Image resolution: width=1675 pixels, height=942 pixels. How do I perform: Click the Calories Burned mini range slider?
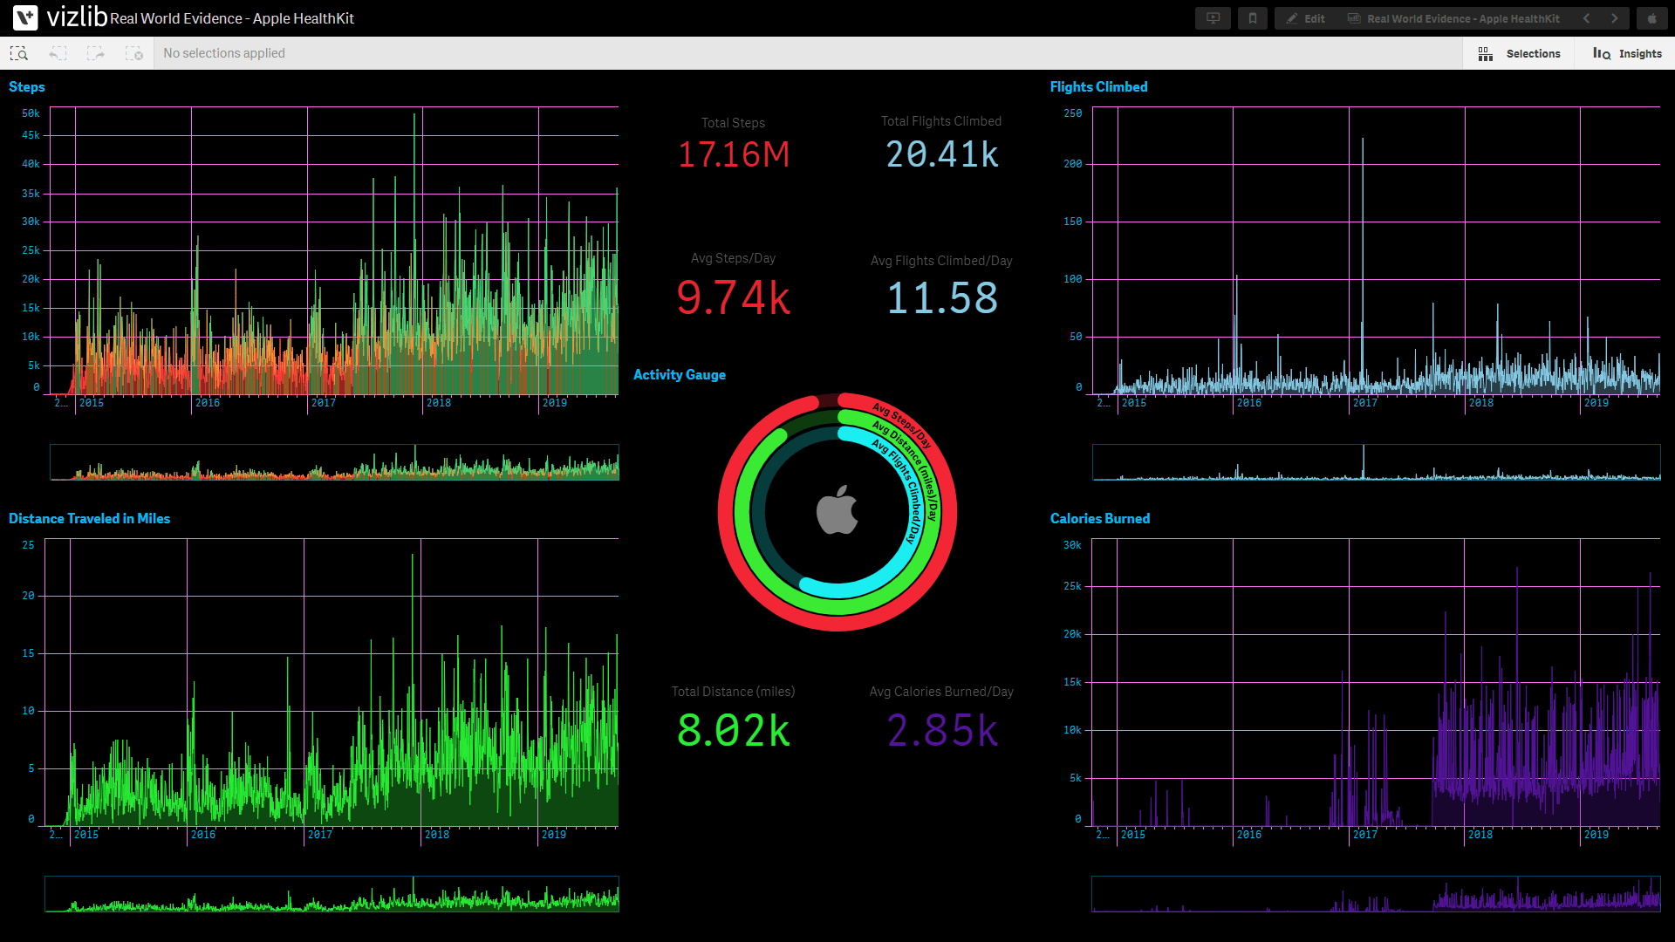click(1377, 894)
